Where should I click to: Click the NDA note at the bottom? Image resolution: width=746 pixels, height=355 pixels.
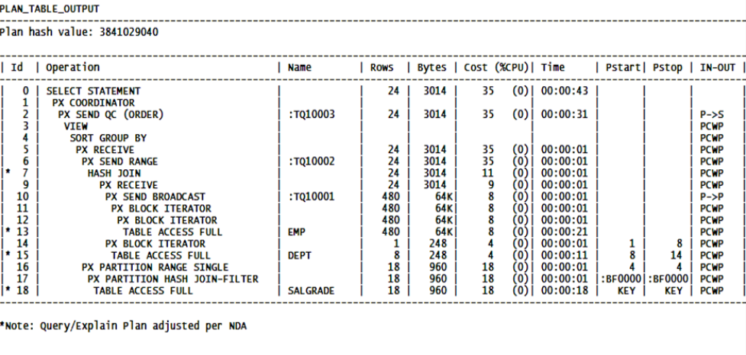(123, 326)
